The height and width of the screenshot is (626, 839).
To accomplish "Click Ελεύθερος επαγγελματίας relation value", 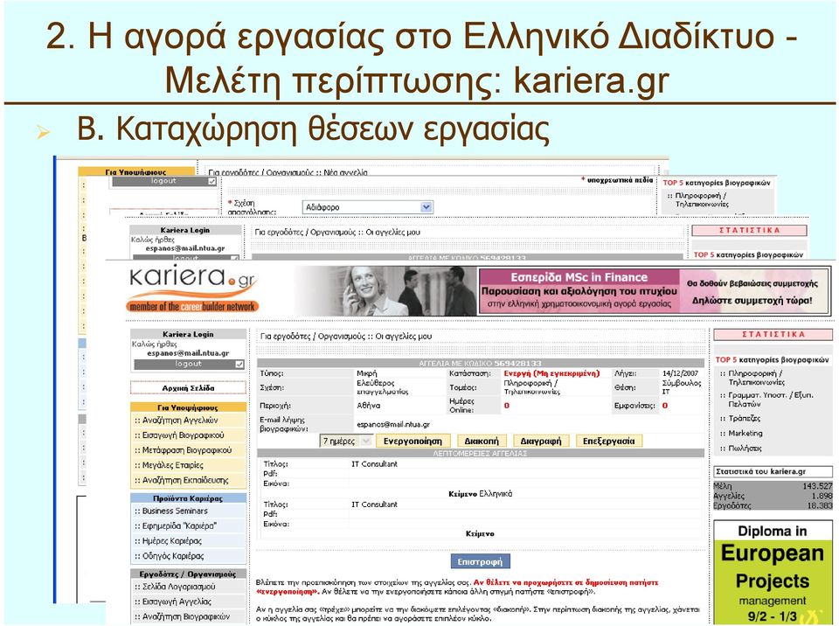I will click(383, 387).
